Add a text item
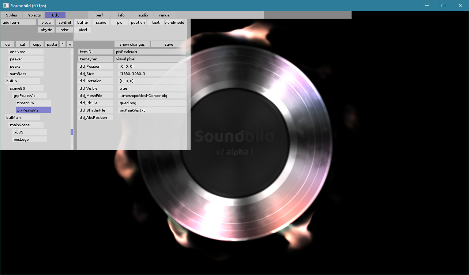 tap(156, 22)
